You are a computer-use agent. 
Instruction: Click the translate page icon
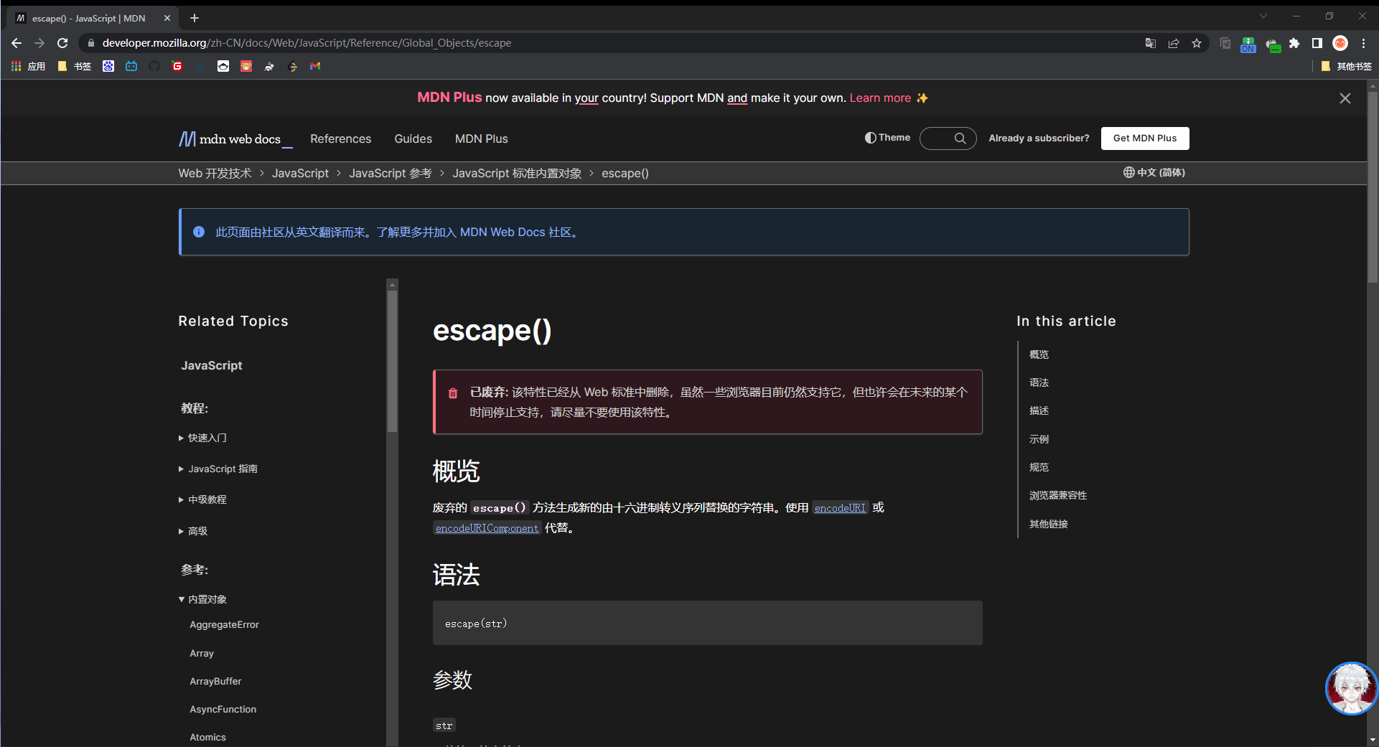[x=1151, y=43]
